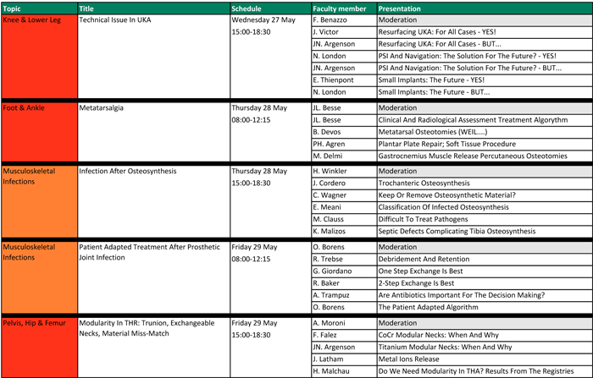The image size is (593, 378).
Task: Select Resurfacing UKA: For All Cases - BUT...
Action: tap(440, 44)
